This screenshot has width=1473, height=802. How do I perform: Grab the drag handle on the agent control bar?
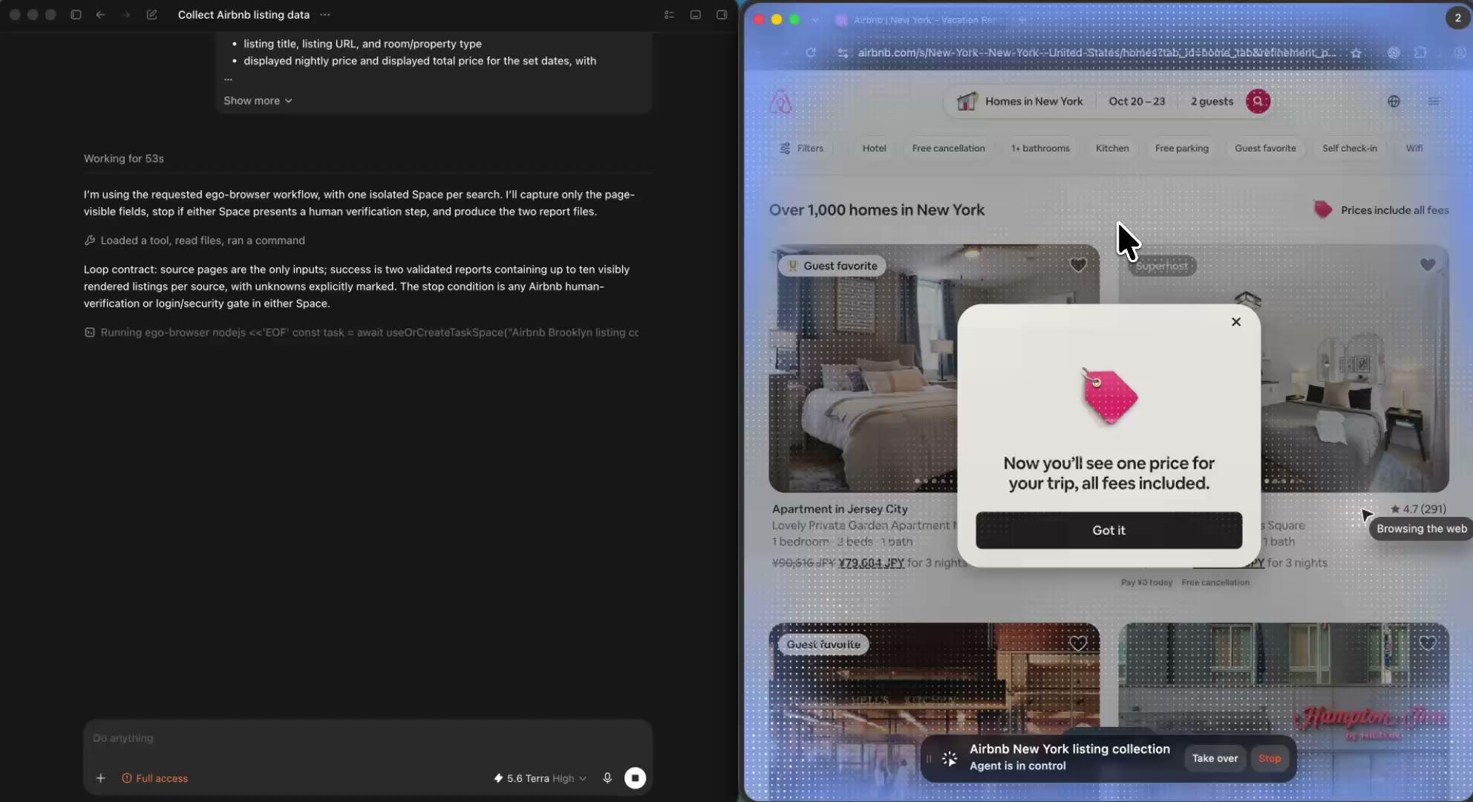[x=928, y=758]
